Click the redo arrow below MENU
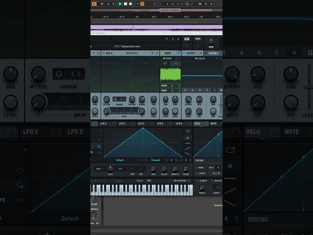This screenshot has width=313, height=235. coord(198,47)
